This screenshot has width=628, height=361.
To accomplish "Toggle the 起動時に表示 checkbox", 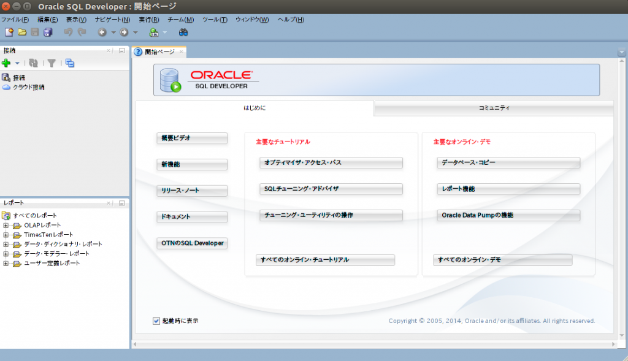I will coord(156,321).
